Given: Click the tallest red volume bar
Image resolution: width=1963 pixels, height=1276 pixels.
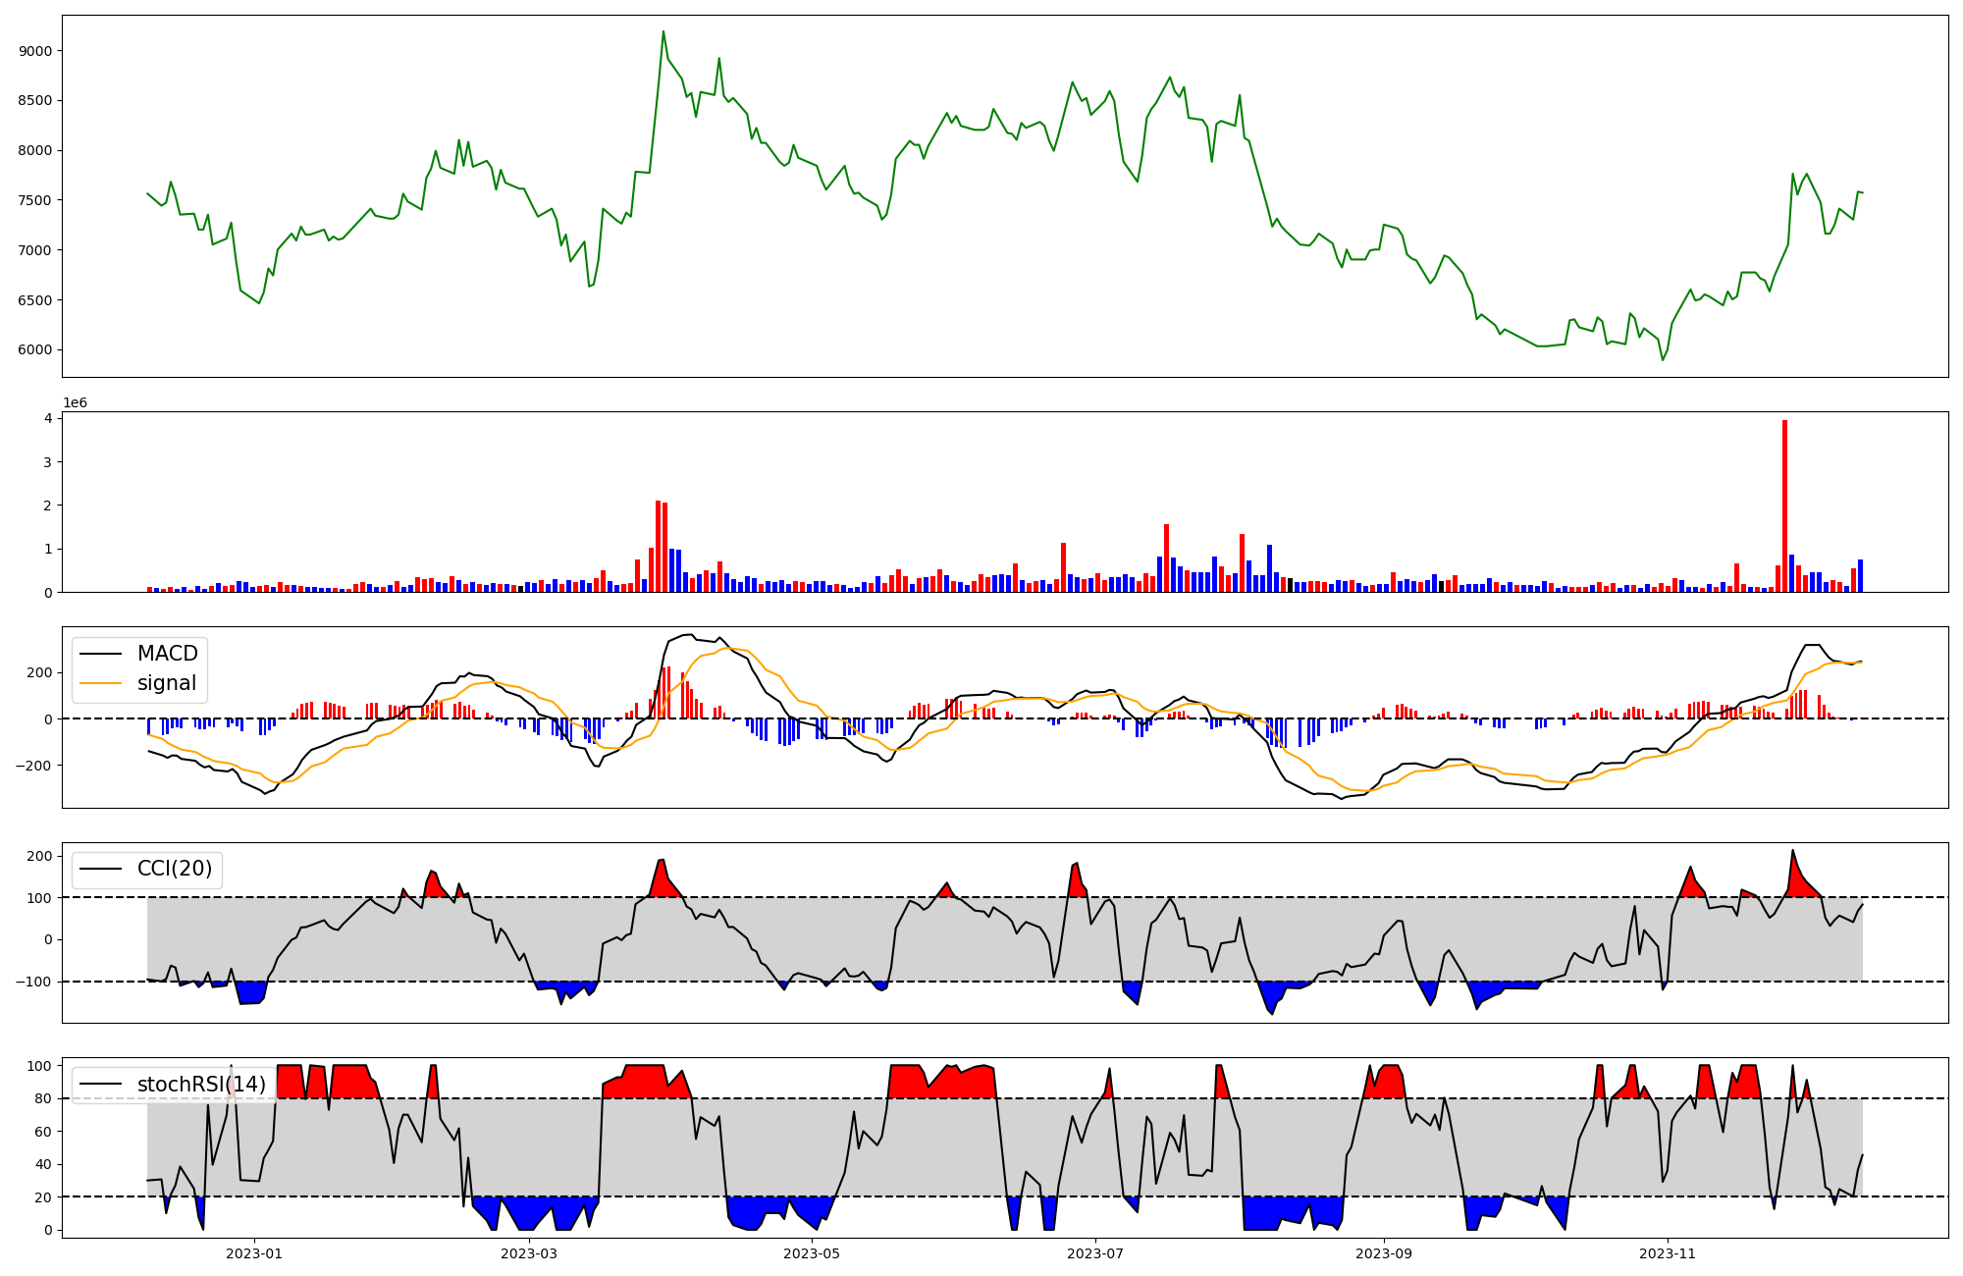Looking at the screenshot, I should click(1784, 505).
